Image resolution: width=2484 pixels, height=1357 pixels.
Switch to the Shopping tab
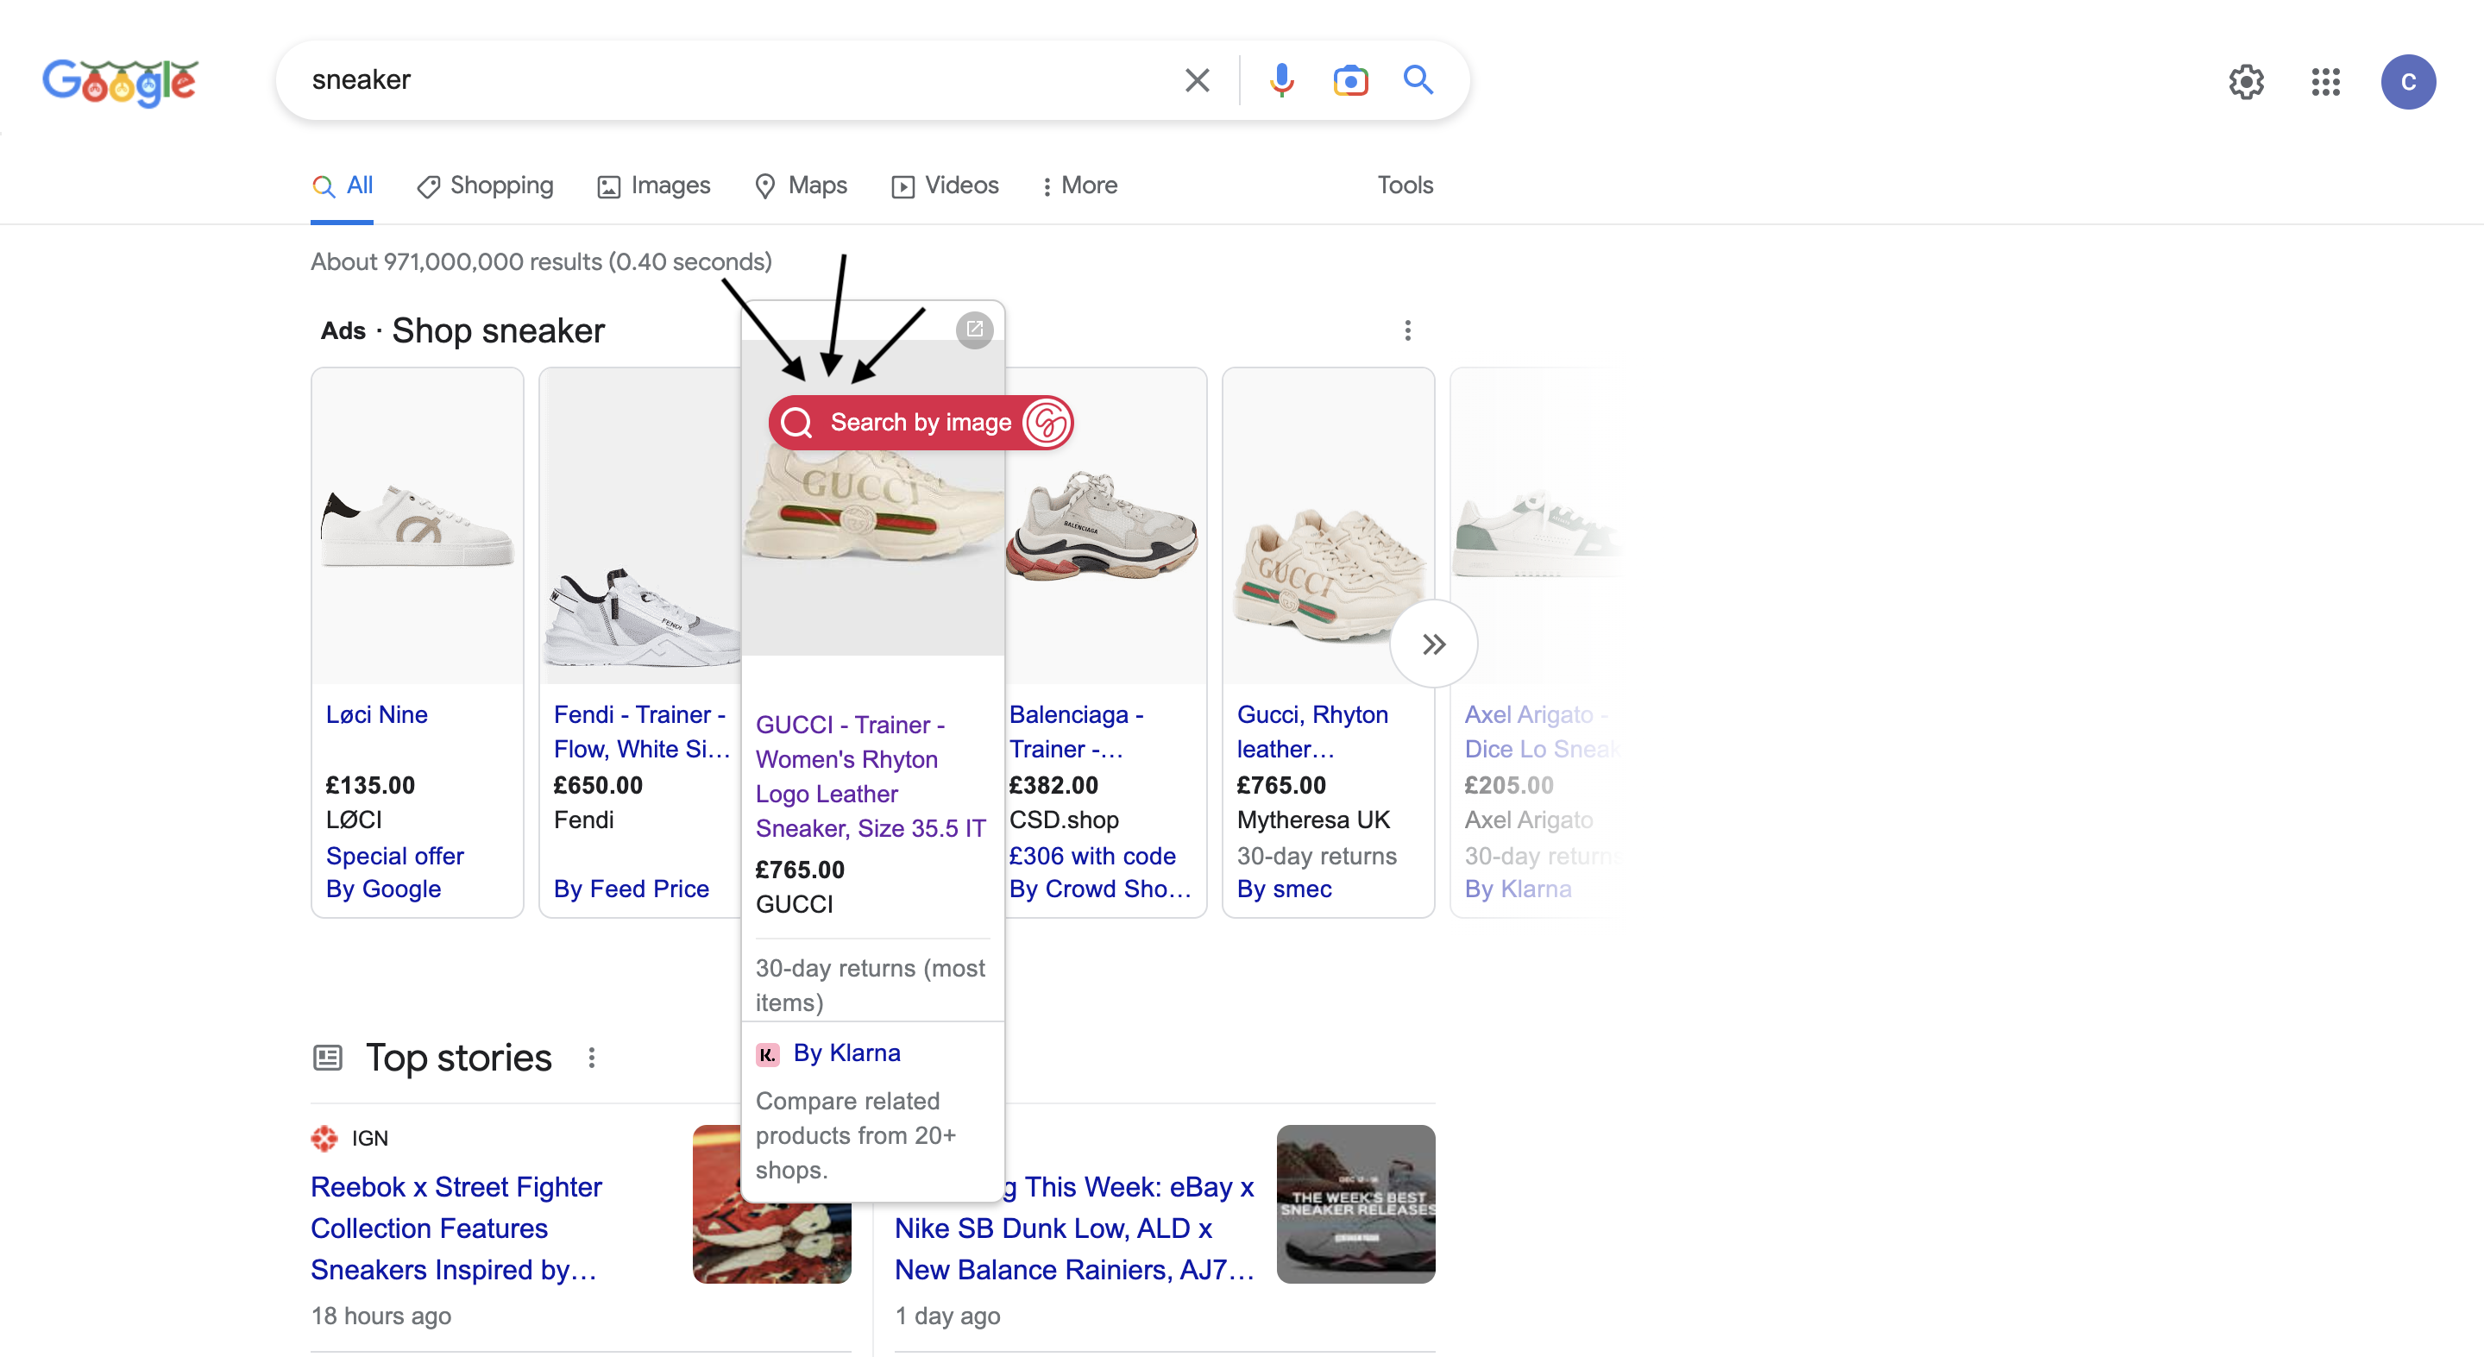(x=484, y=185)
